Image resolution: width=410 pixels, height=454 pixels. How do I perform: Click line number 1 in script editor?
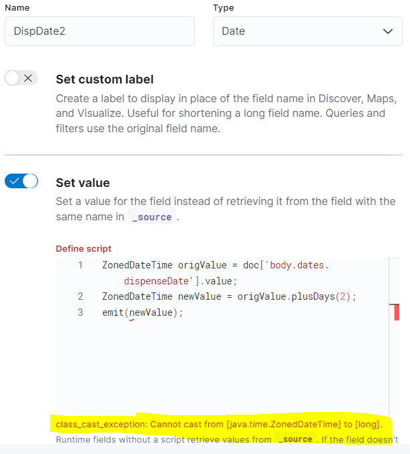pos(80,265)
